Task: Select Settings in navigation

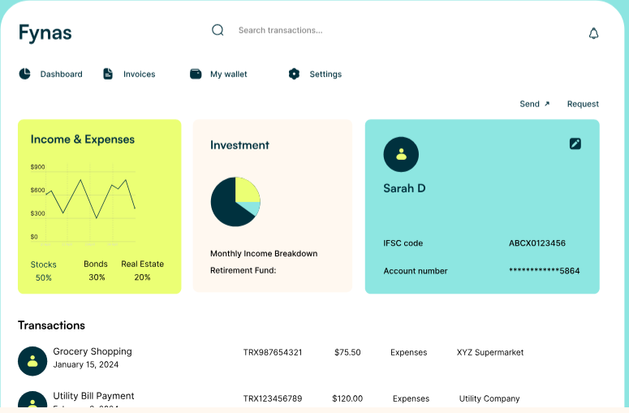Action: tap(325, 74)
